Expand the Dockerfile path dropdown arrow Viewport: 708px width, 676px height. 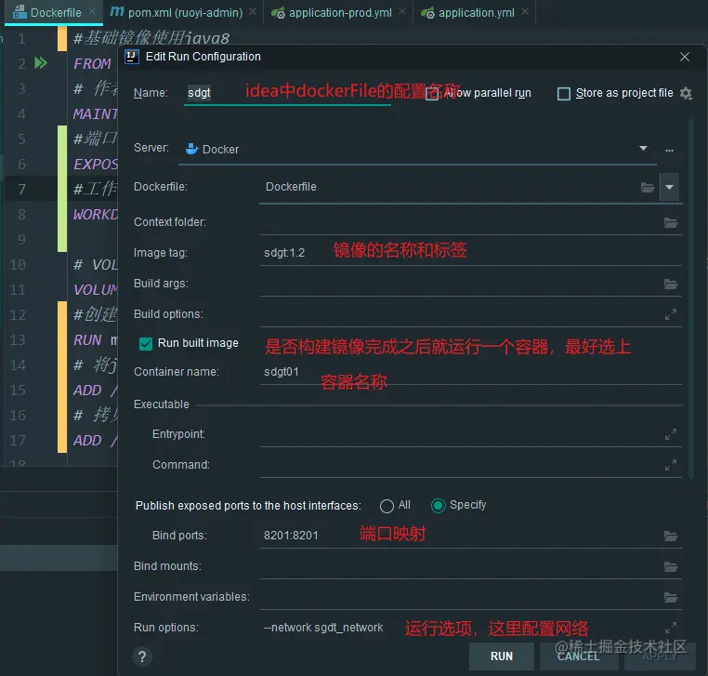tap(669, 187)
